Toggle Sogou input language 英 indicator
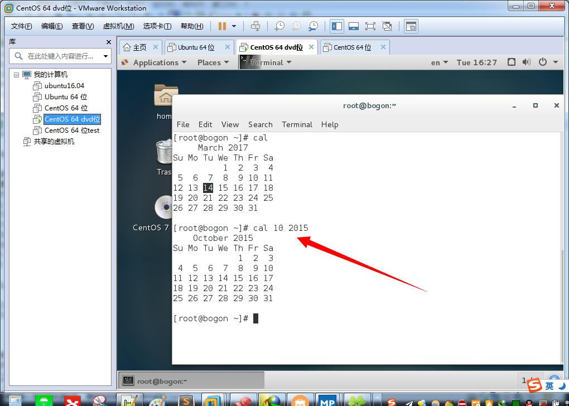The width and height of the screenshot is (569, 406). coord(550,386)
